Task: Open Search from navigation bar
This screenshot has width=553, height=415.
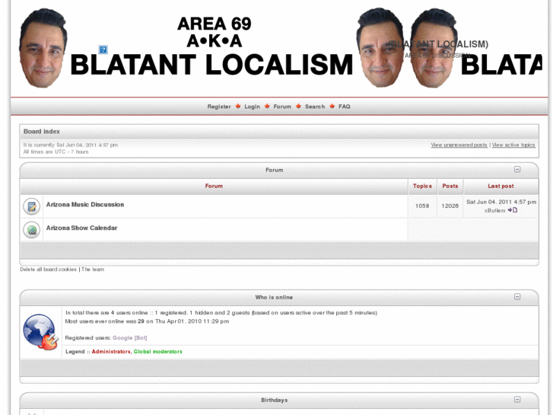Action: pos(315,107)
